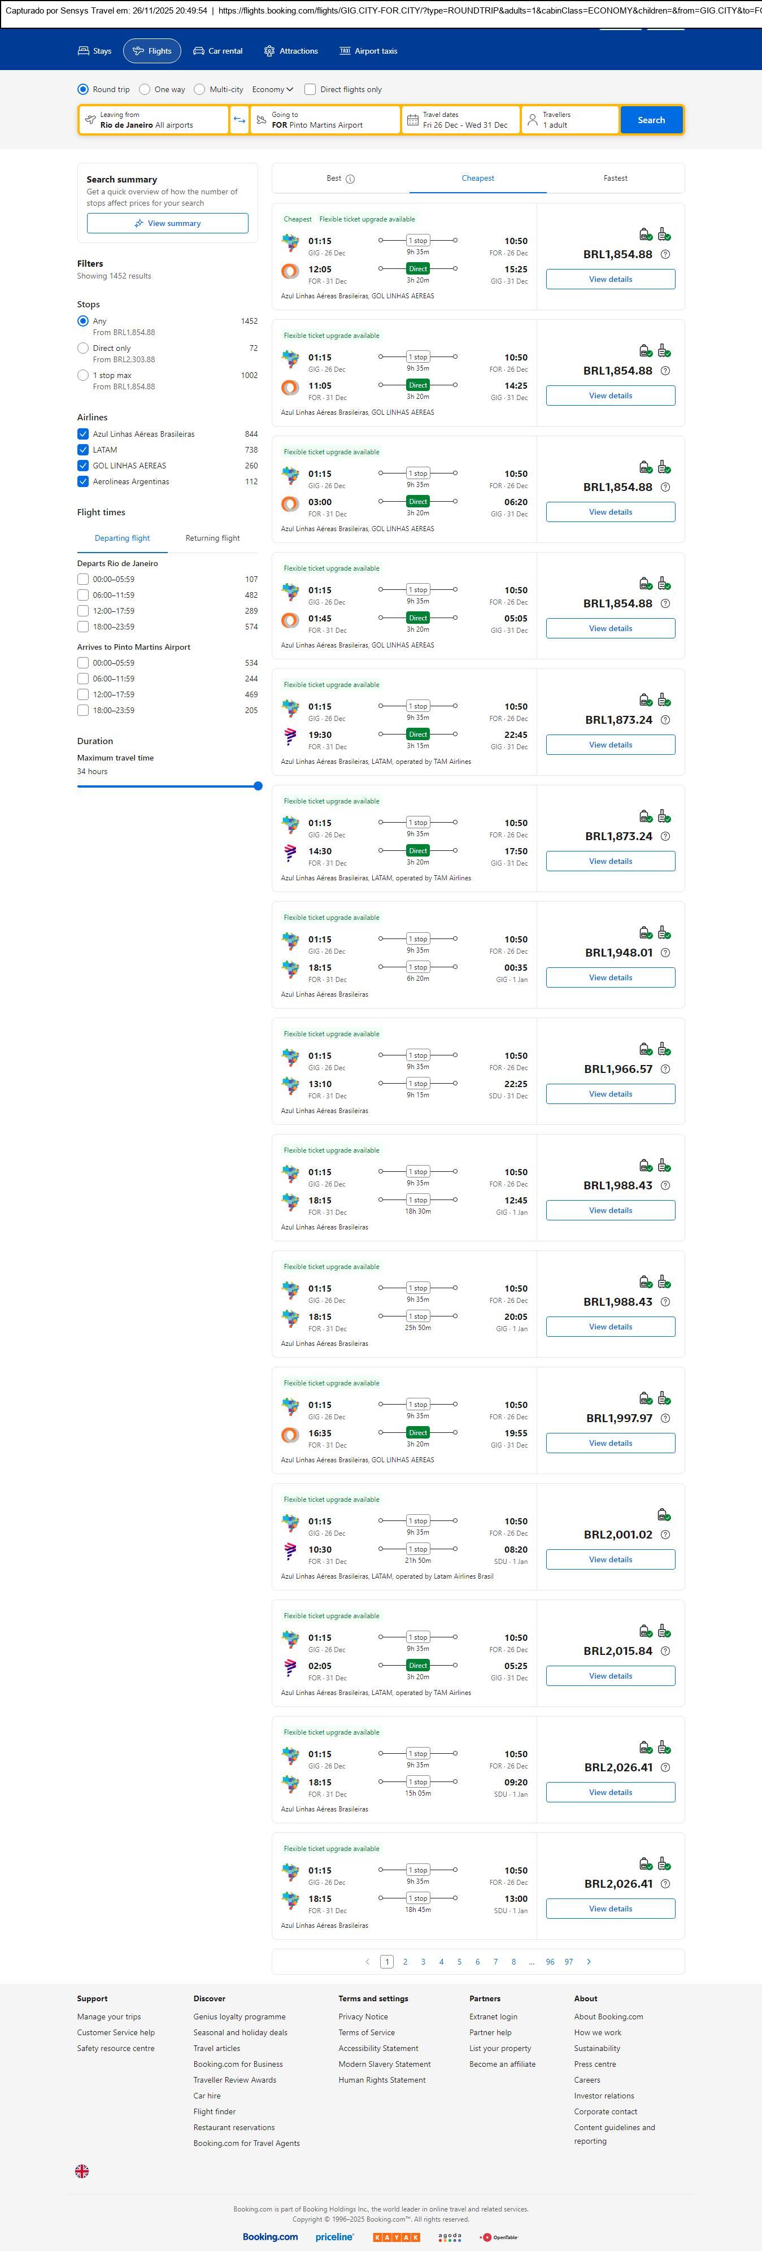Switch to the Fastest results tab
Viewport: 762px width, 2251px height.
(x=615, y=179)
